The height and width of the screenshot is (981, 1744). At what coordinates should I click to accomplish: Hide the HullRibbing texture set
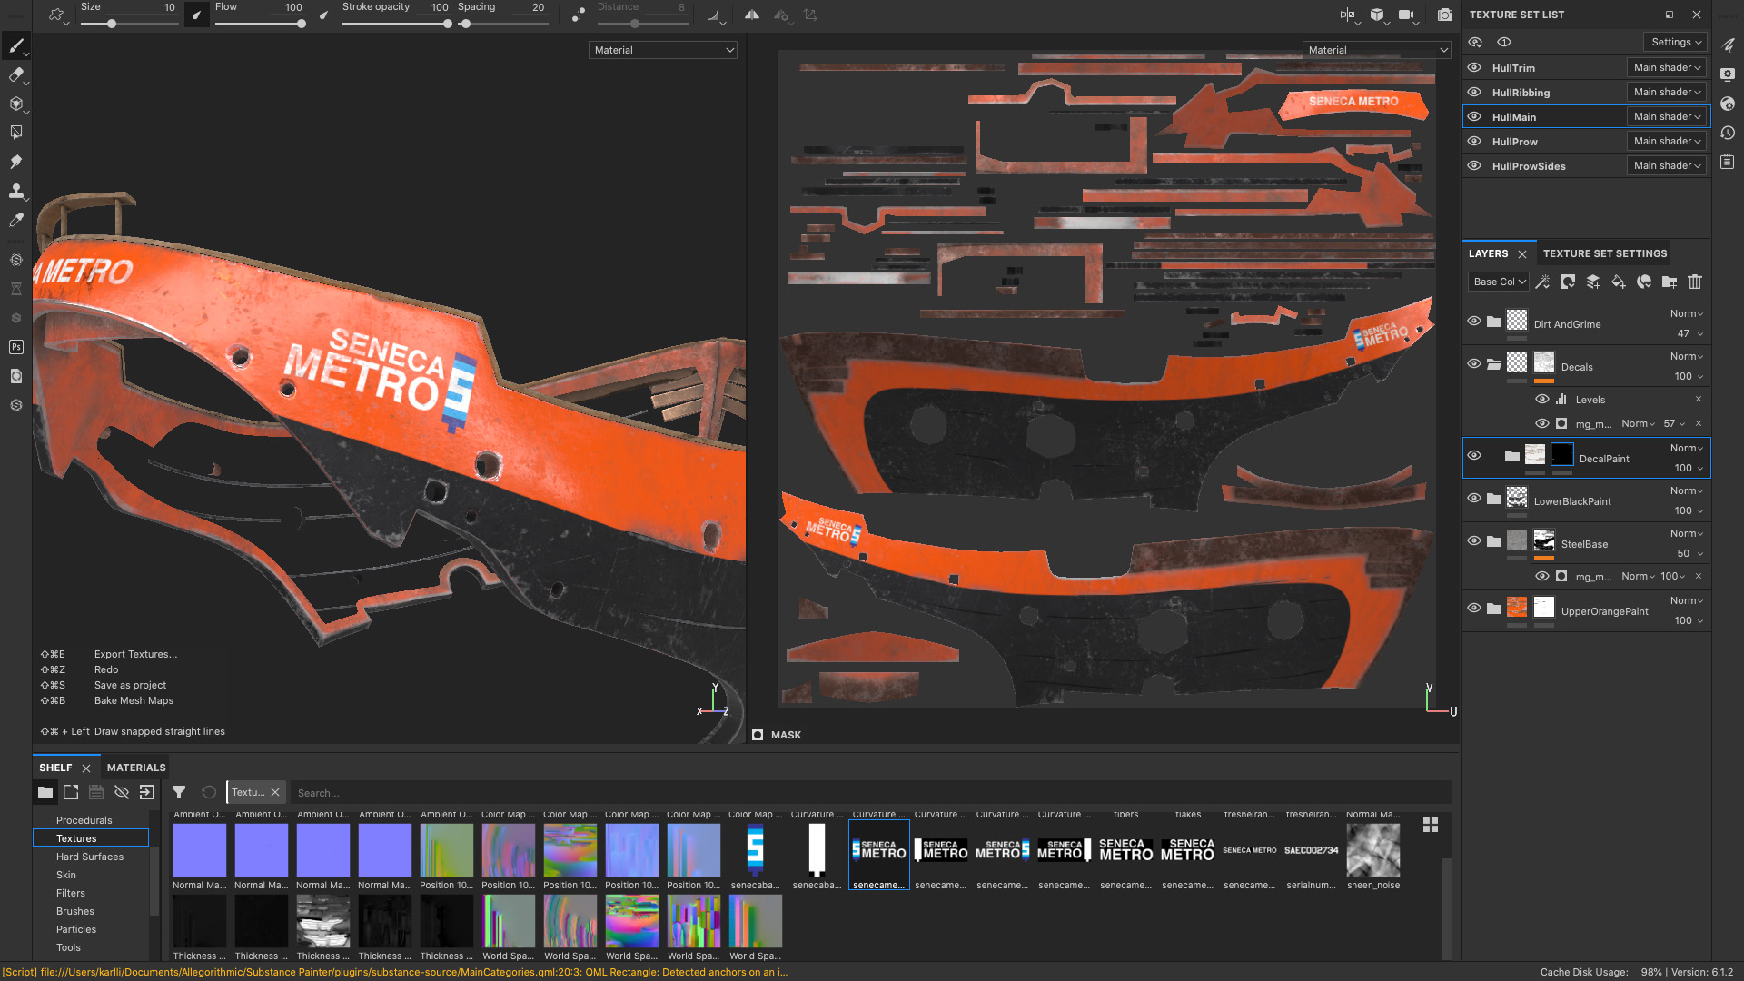(1474, 93)
